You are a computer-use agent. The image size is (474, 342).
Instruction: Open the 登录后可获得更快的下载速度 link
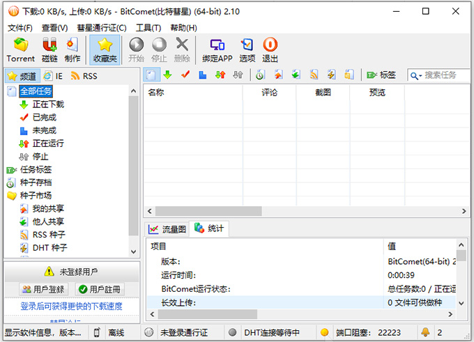(71, 306)
